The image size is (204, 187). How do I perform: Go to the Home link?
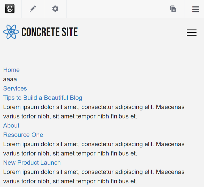click(11, 70)
